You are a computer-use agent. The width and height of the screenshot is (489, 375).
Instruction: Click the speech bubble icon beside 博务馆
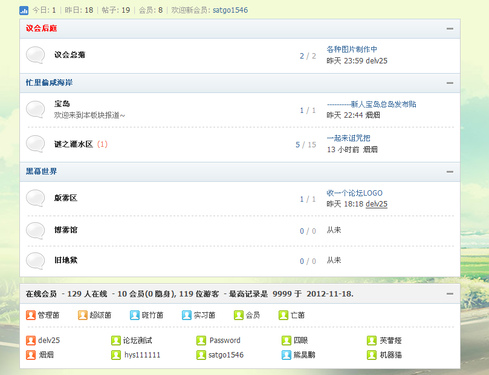(36, 231)
